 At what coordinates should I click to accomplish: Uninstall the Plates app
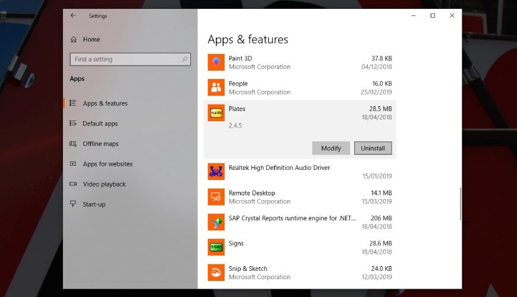click(373, 148)
